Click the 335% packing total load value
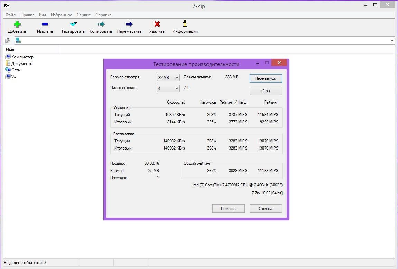The width and height of the screenshot is (398, 269). click(x=211, y=122)
